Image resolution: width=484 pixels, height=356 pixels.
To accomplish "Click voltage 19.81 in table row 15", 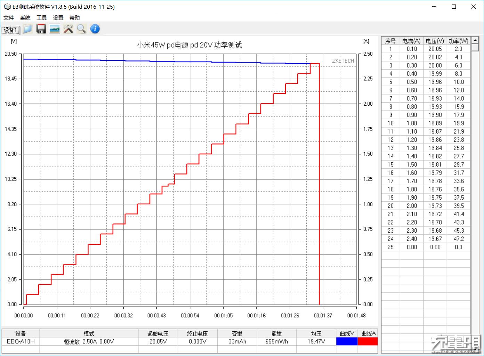I will click(435, 165).
